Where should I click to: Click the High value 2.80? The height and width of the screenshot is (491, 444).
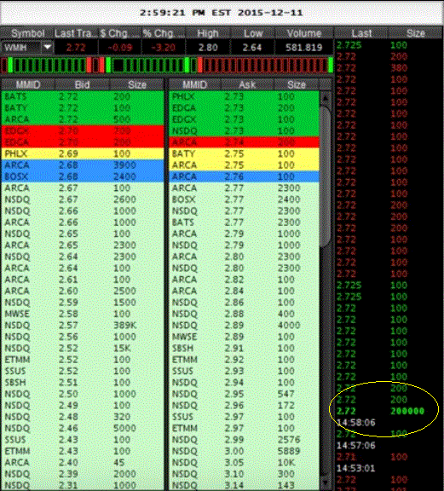208,48
